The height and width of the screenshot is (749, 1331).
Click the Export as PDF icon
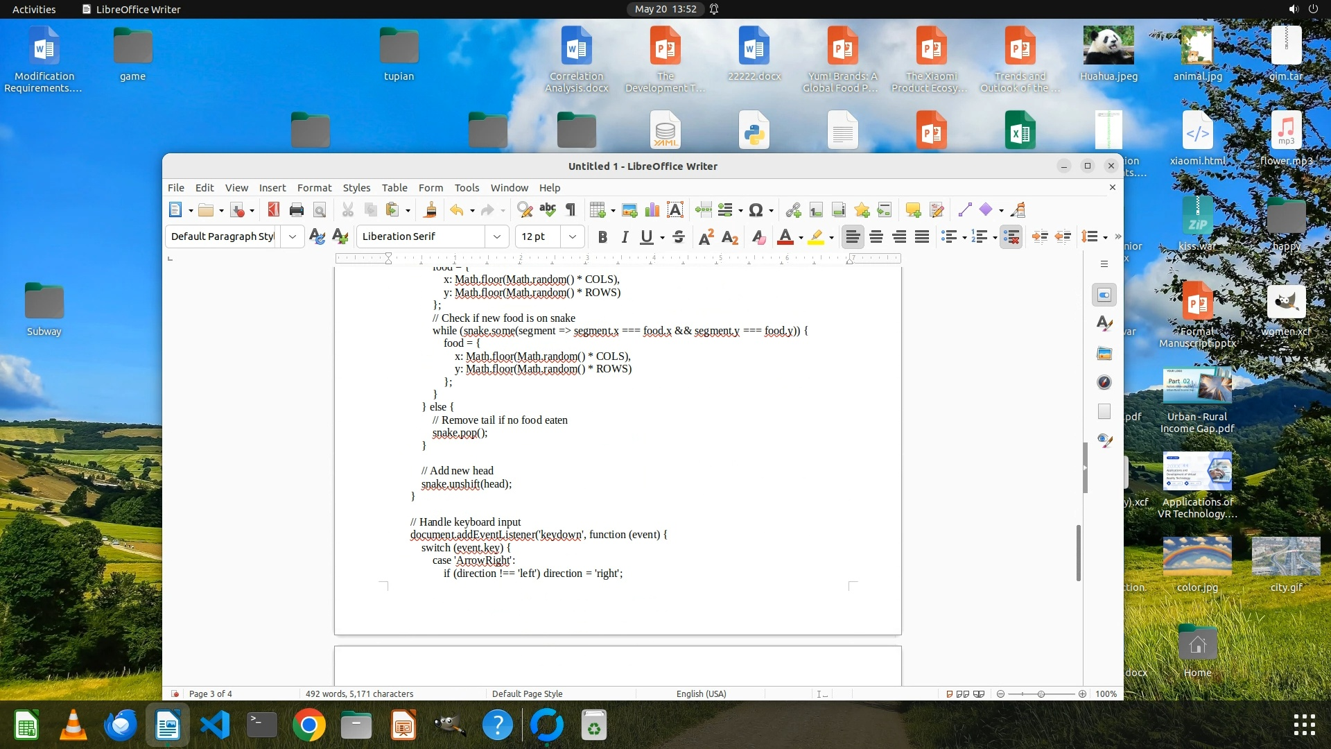tap(273, 210)
